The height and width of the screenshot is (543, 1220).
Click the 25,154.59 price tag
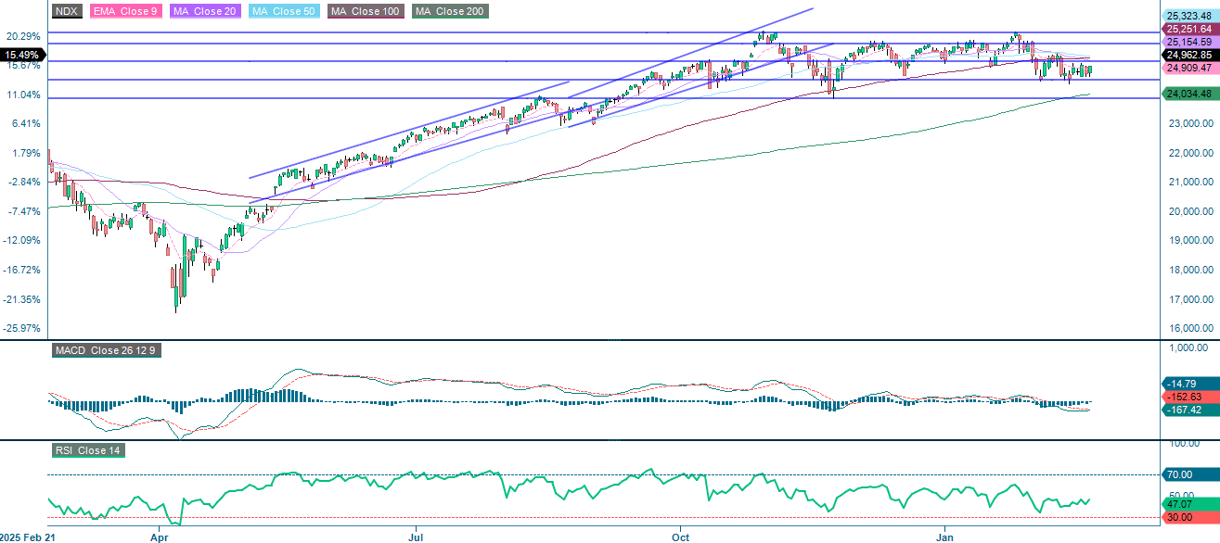pyautogui.click(x=1190, y=42)
